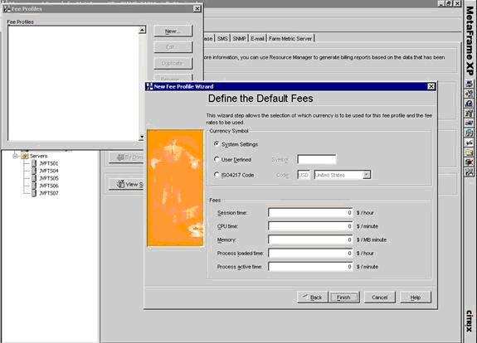Select server JVFTS06 in the tree
Screen dimensions: 477x343
coord(49,186)
